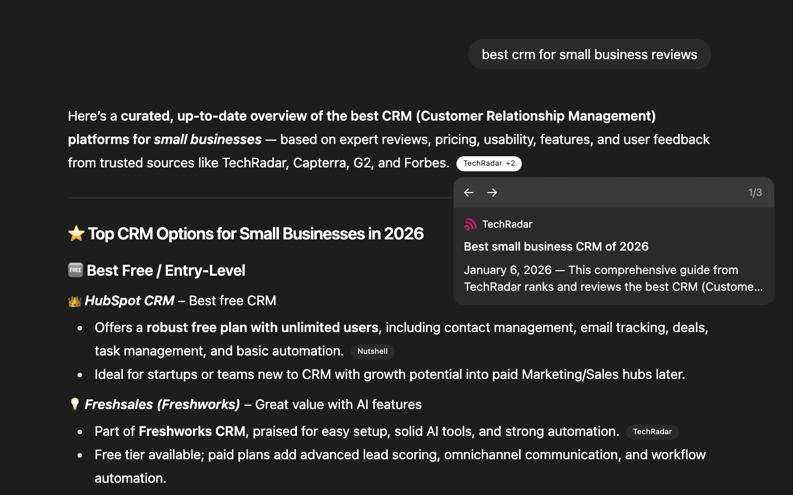Click star emoji beside Top CRM Options heading

click(x=76, y=233)
